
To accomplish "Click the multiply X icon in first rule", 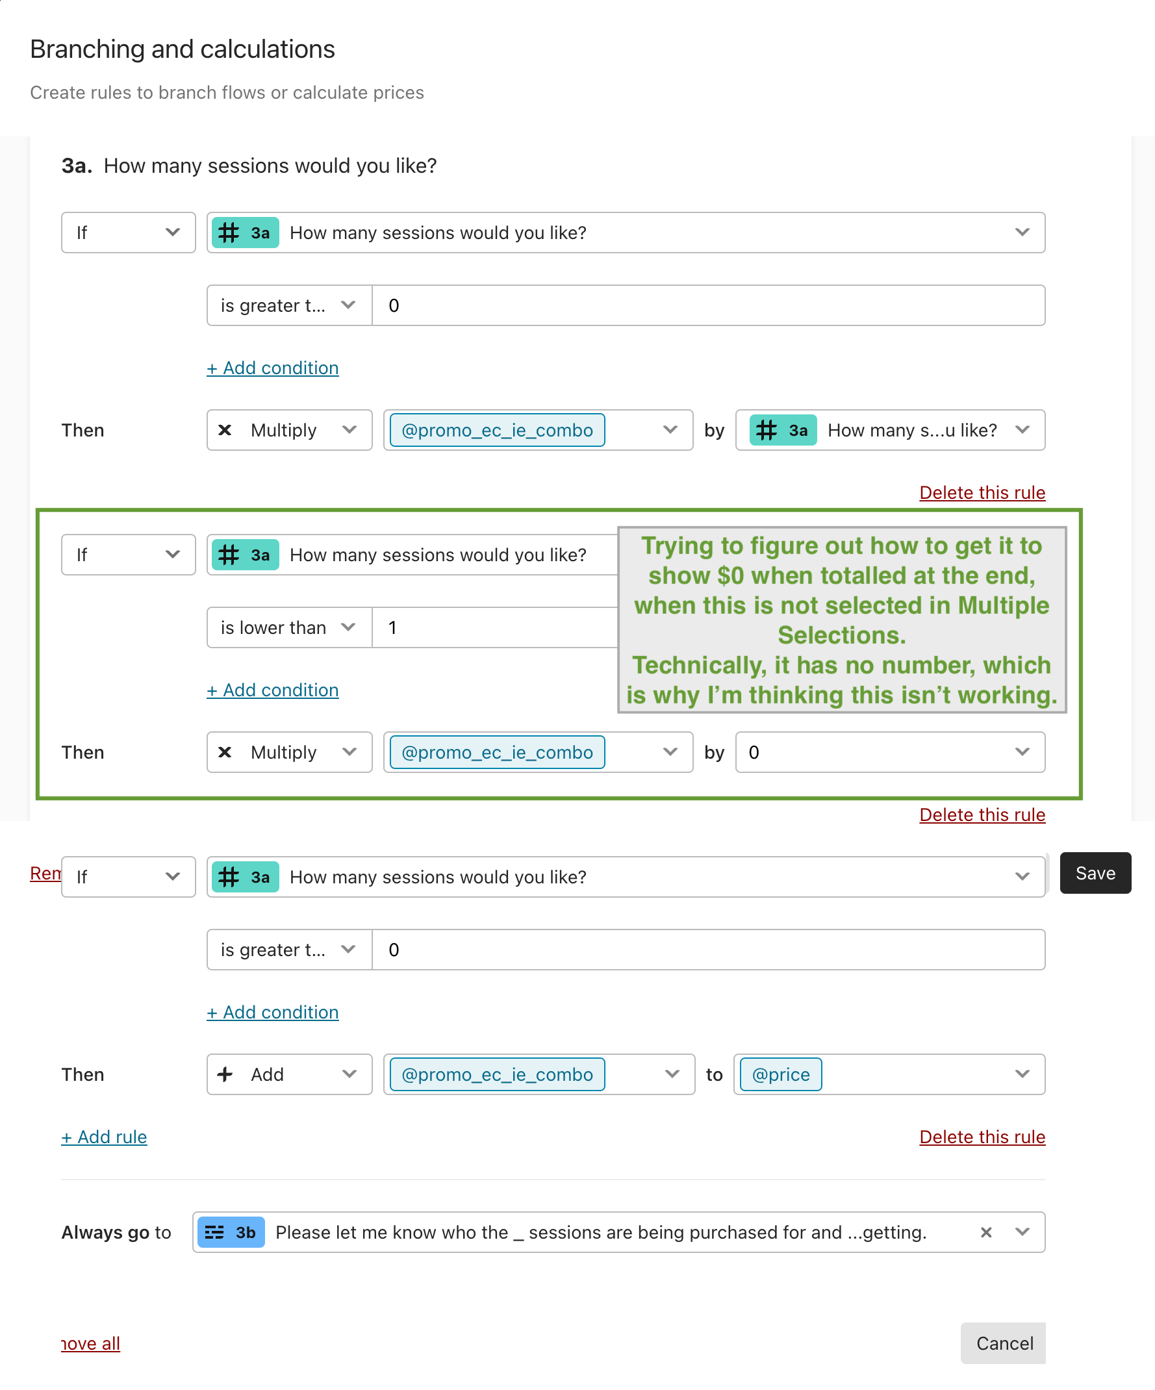I will 225,430.
